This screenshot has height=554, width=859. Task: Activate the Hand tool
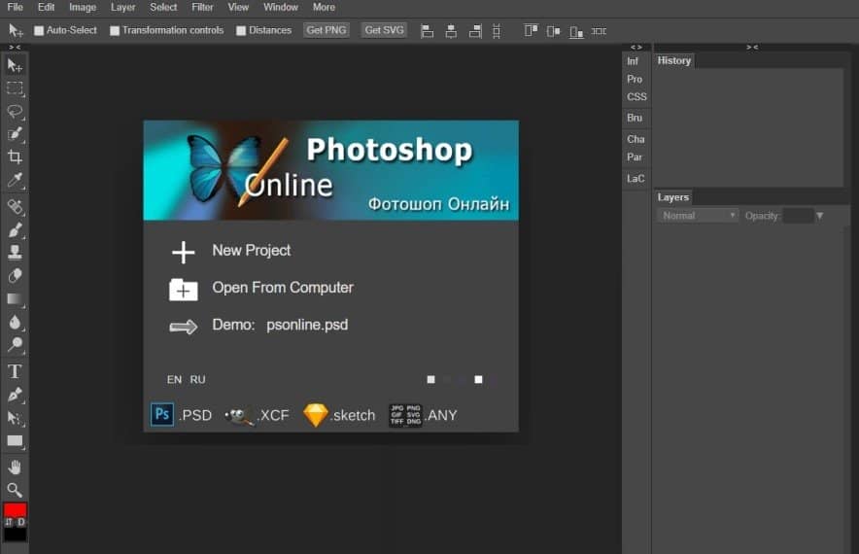[x=15, y=467]
